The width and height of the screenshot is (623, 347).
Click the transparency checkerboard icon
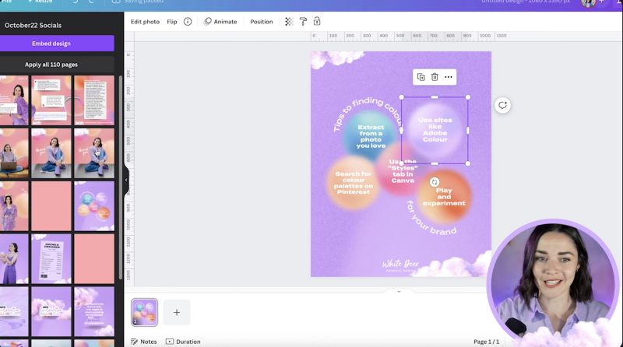click(289, 22)
